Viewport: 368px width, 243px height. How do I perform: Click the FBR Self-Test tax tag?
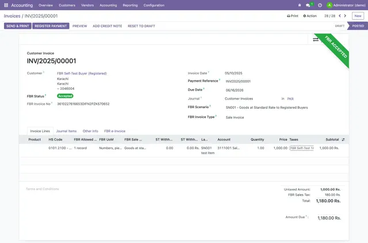click(x=301, y=148)
